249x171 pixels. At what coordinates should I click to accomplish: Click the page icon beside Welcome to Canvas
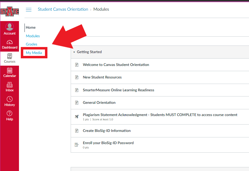click(77, 65)
